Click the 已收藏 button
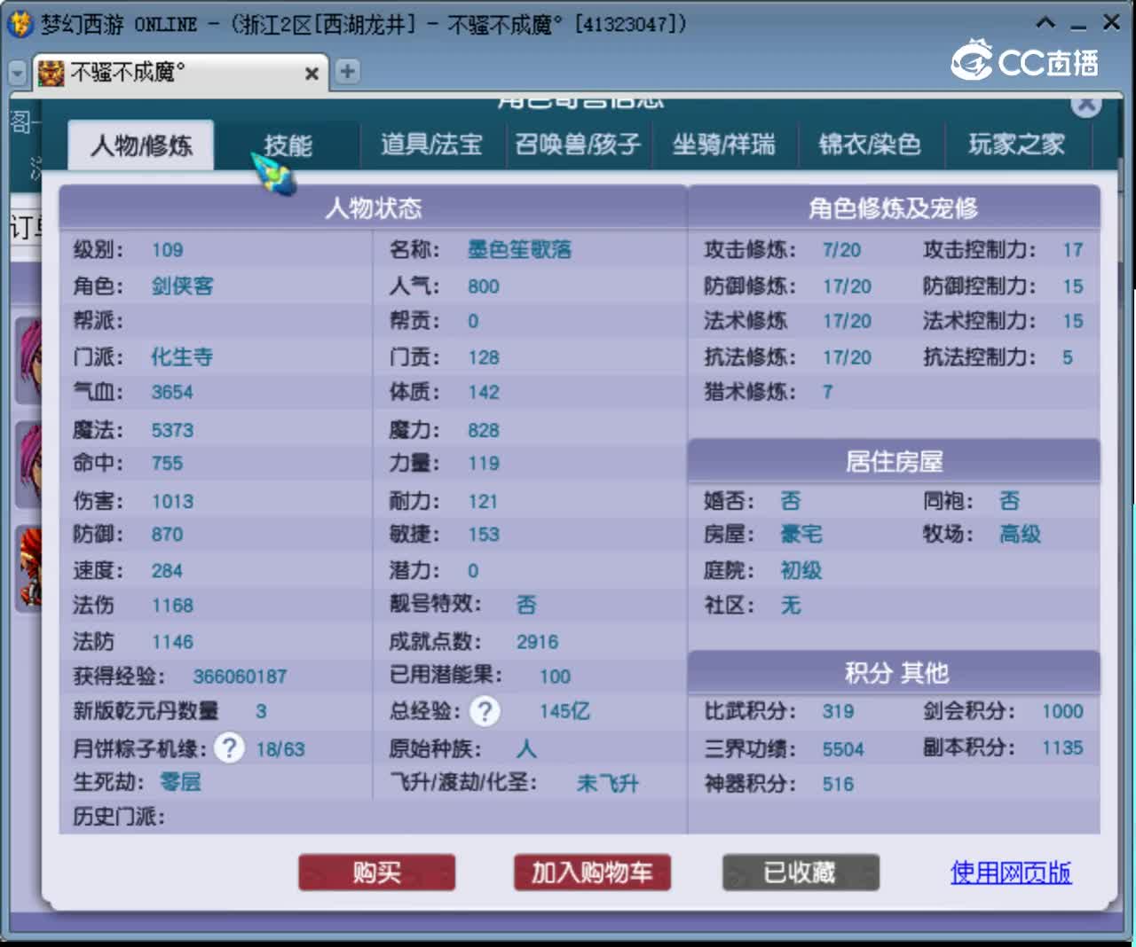Image resolution: width=1136 pixels, height=947 pixels. tap(801, 873)
